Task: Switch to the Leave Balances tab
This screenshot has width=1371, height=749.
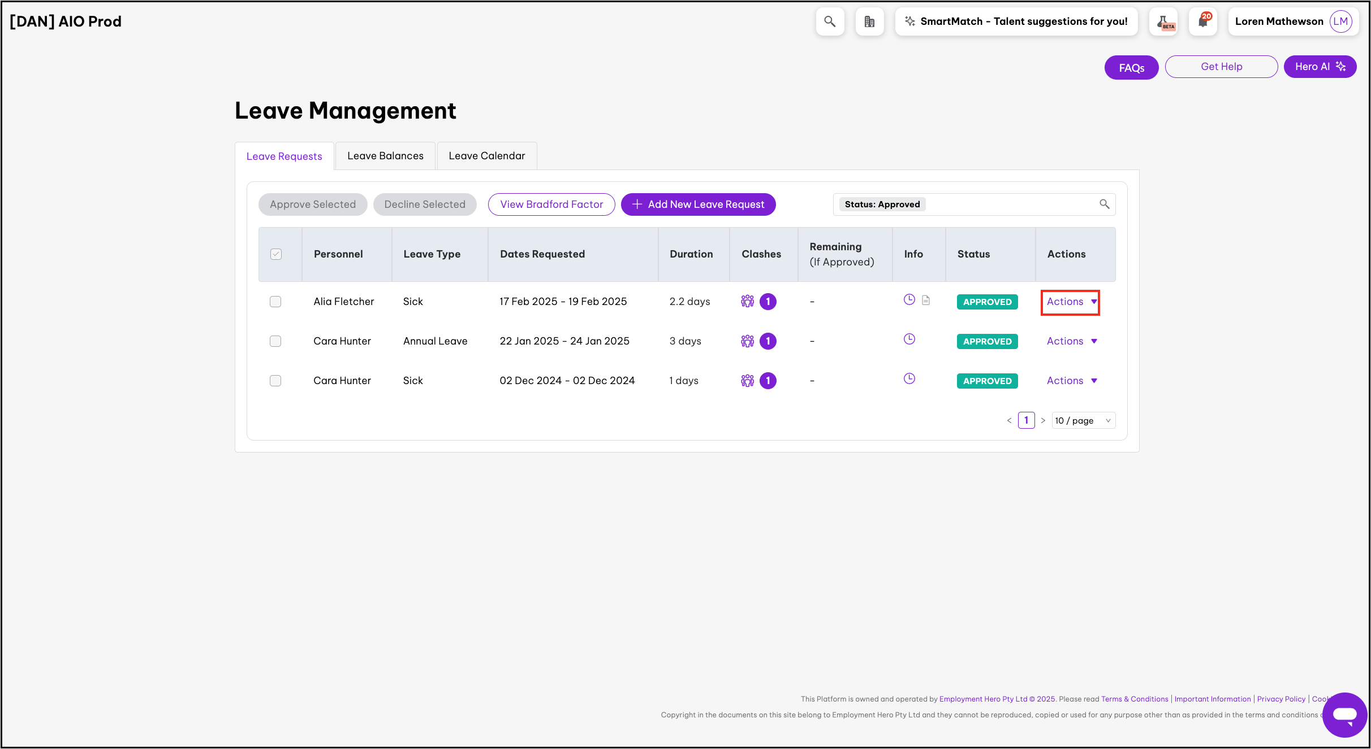Action: (385, 156)
